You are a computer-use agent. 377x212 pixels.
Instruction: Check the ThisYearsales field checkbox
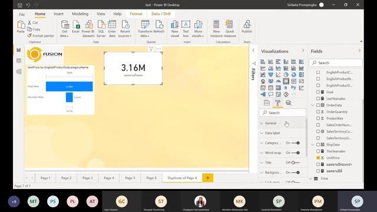tap(318, 151)
